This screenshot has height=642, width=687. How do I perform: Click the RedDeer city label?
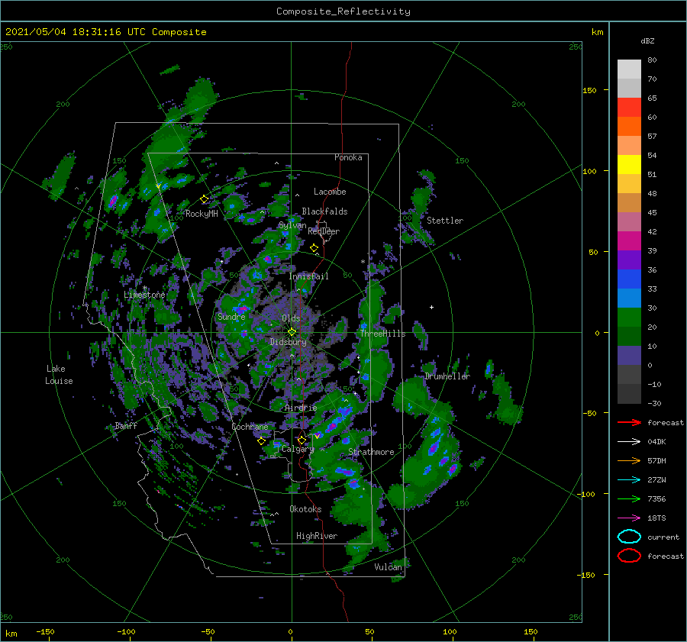[324, 231]
